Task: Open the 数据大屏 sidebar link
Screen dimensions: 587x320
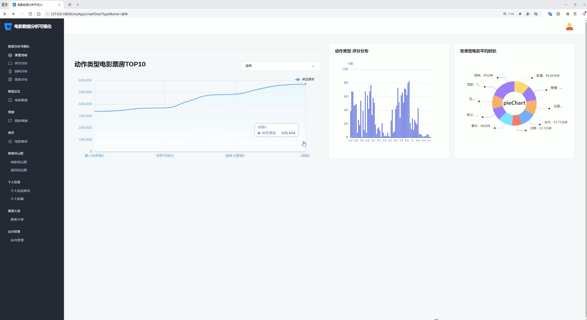Action: click(17, 220)
